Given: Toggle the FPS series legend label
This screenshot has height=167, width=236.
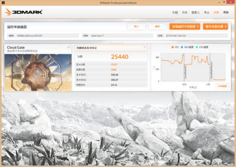Looking at the screenshot, I should point(177,47).
